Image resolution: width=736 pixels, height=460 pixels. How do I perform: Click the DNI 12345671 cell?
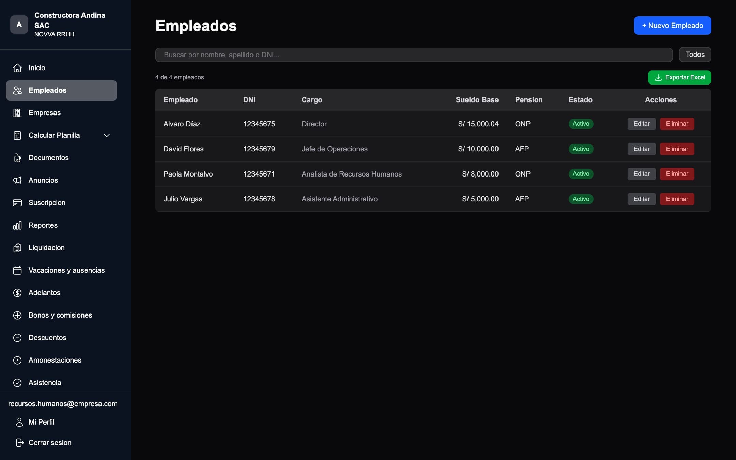[x=259, y=174]
